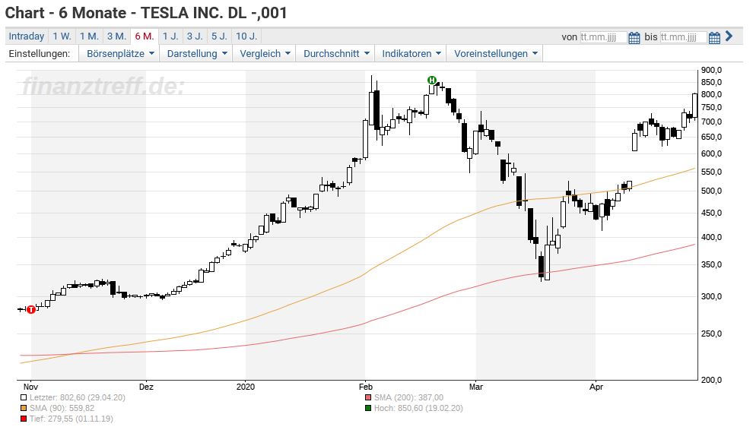Click the orange SMA (90) legend swatch
Image resolution: width=753 pixels, height=430 pixels.
click(x=24, y=409)
